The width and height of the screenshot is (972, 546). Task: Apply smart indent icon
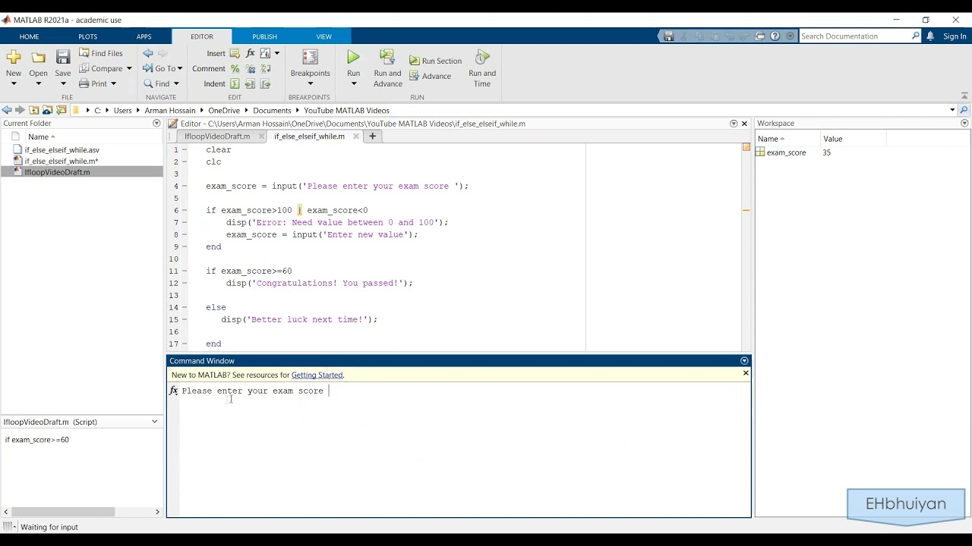coord(235,83)
